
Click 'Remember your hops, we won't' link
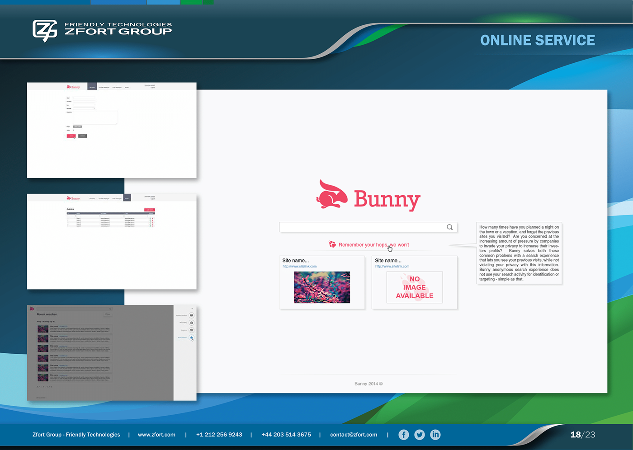(x=373, y=245)
